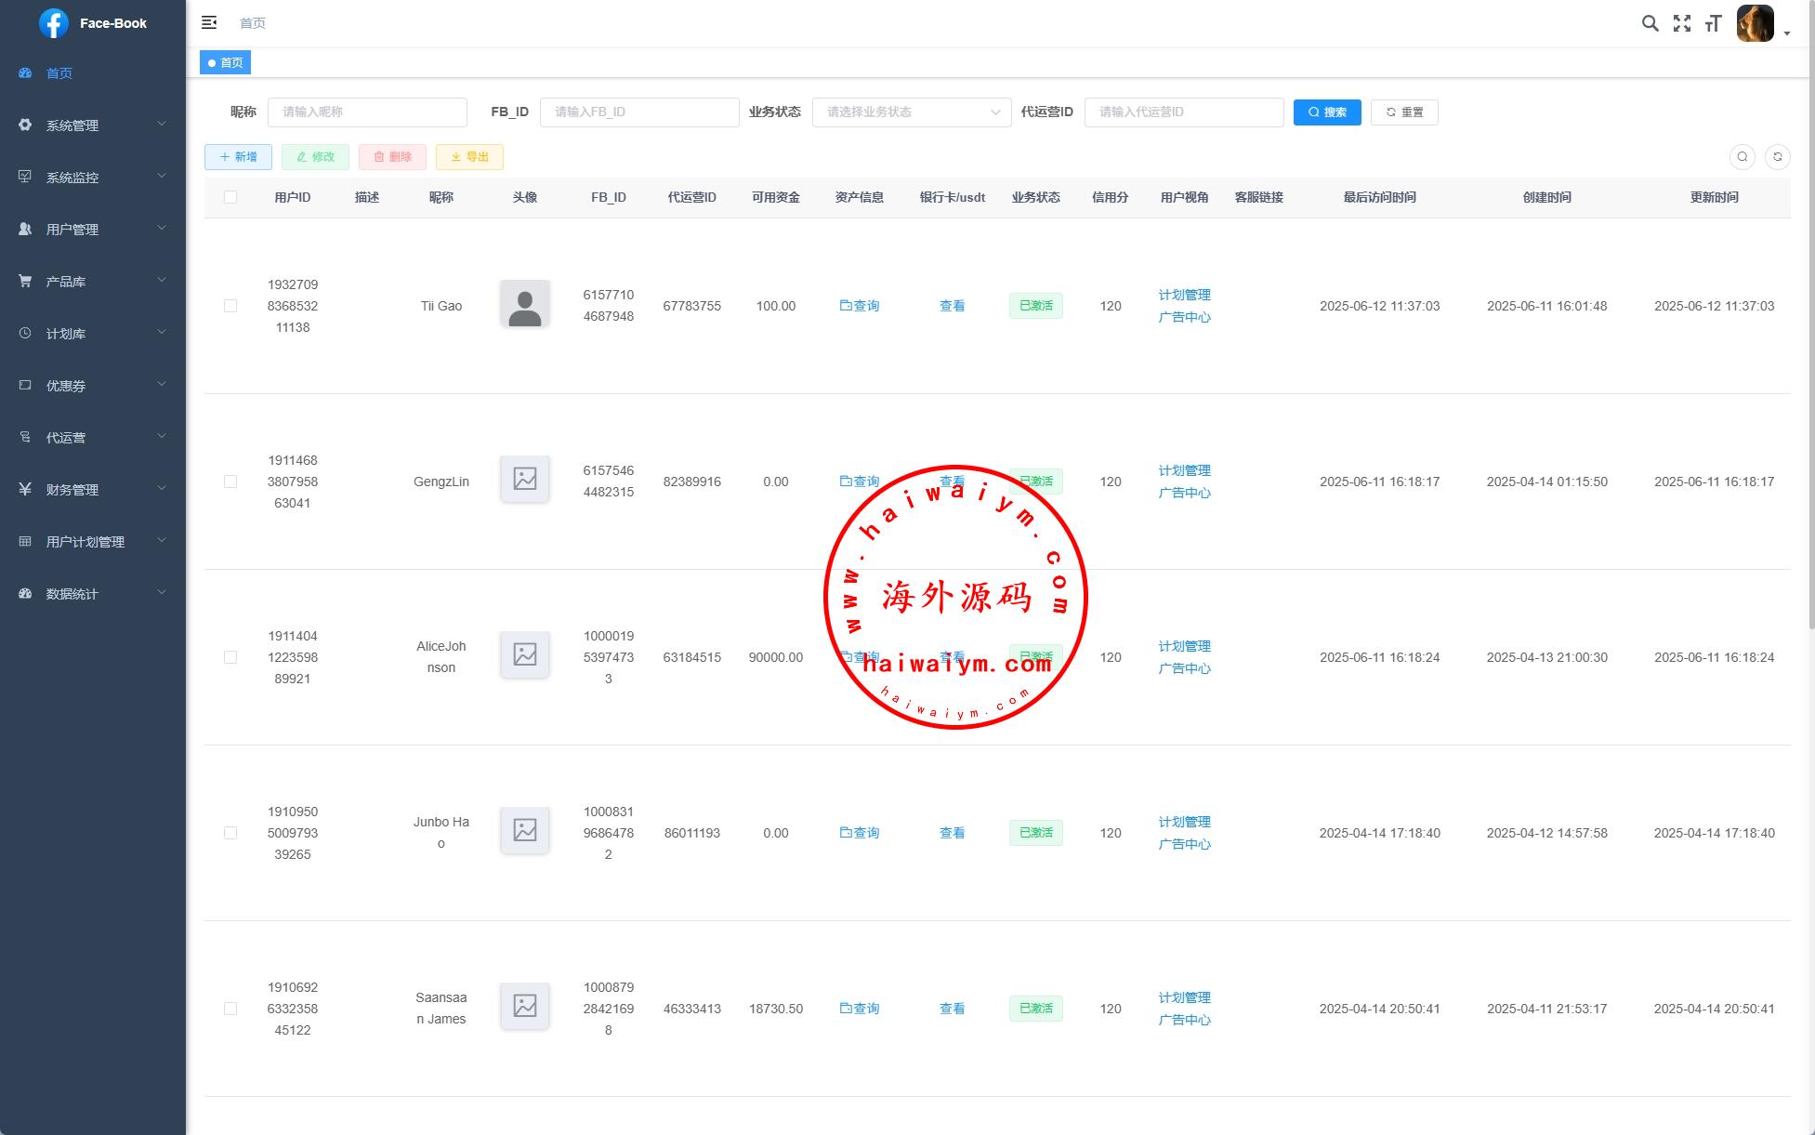Open Tii Gao's avatar thumbnail
This screenshot has width=1815, height=1135.
524,305
